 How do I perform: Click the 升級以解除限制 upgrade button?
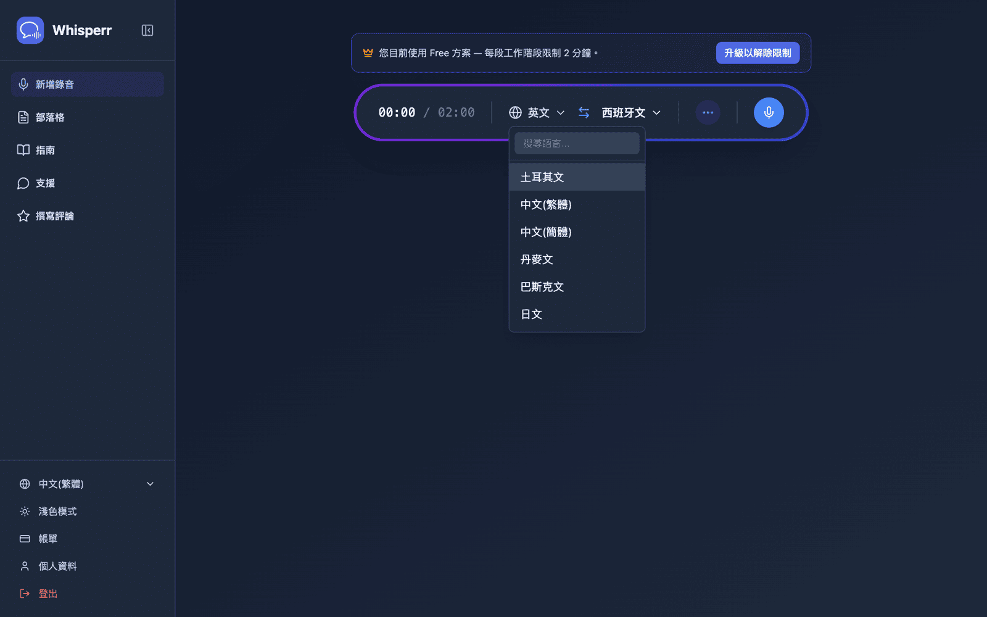[x=758, y=53]
